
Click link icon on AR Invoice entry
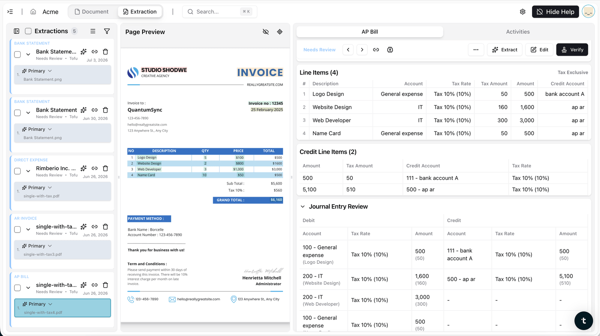pos(94,227)
